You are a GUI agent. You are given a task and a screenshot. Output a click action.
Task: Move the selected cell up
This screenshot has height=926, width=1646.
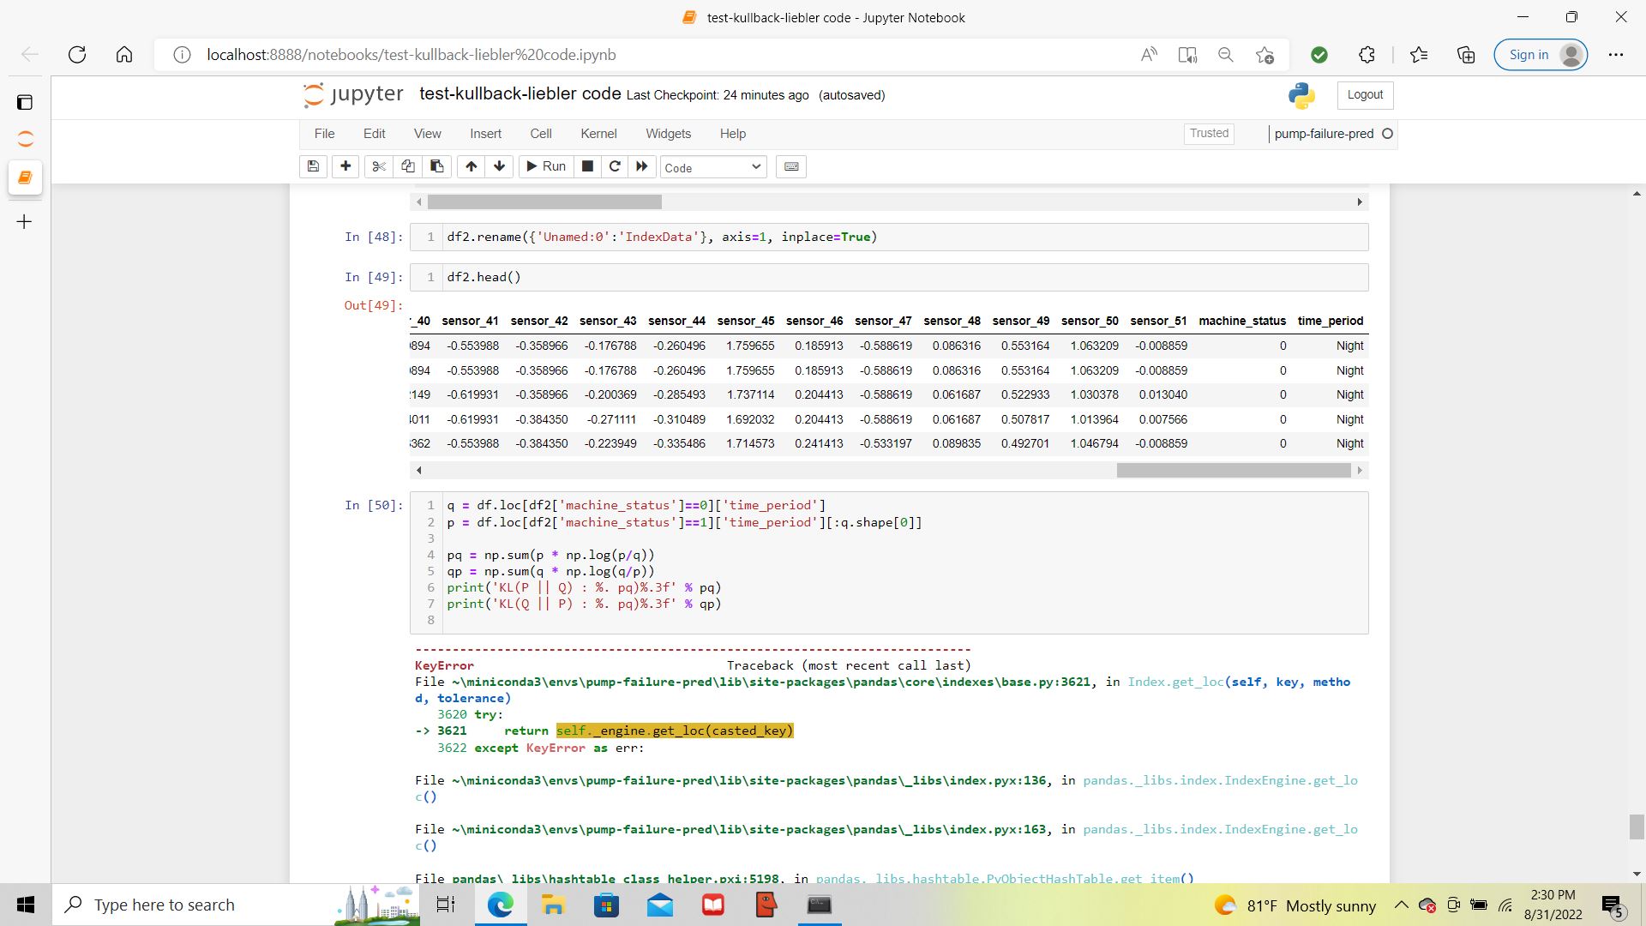471,166
